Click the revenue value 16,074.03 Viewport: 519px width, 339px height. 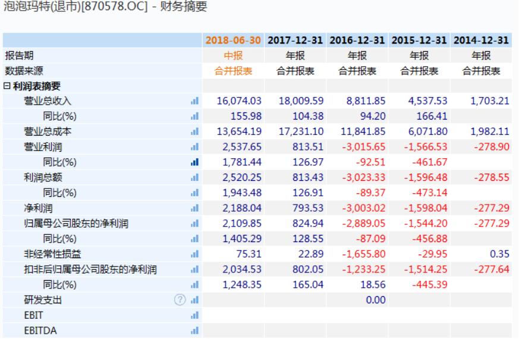pos(239,101)
